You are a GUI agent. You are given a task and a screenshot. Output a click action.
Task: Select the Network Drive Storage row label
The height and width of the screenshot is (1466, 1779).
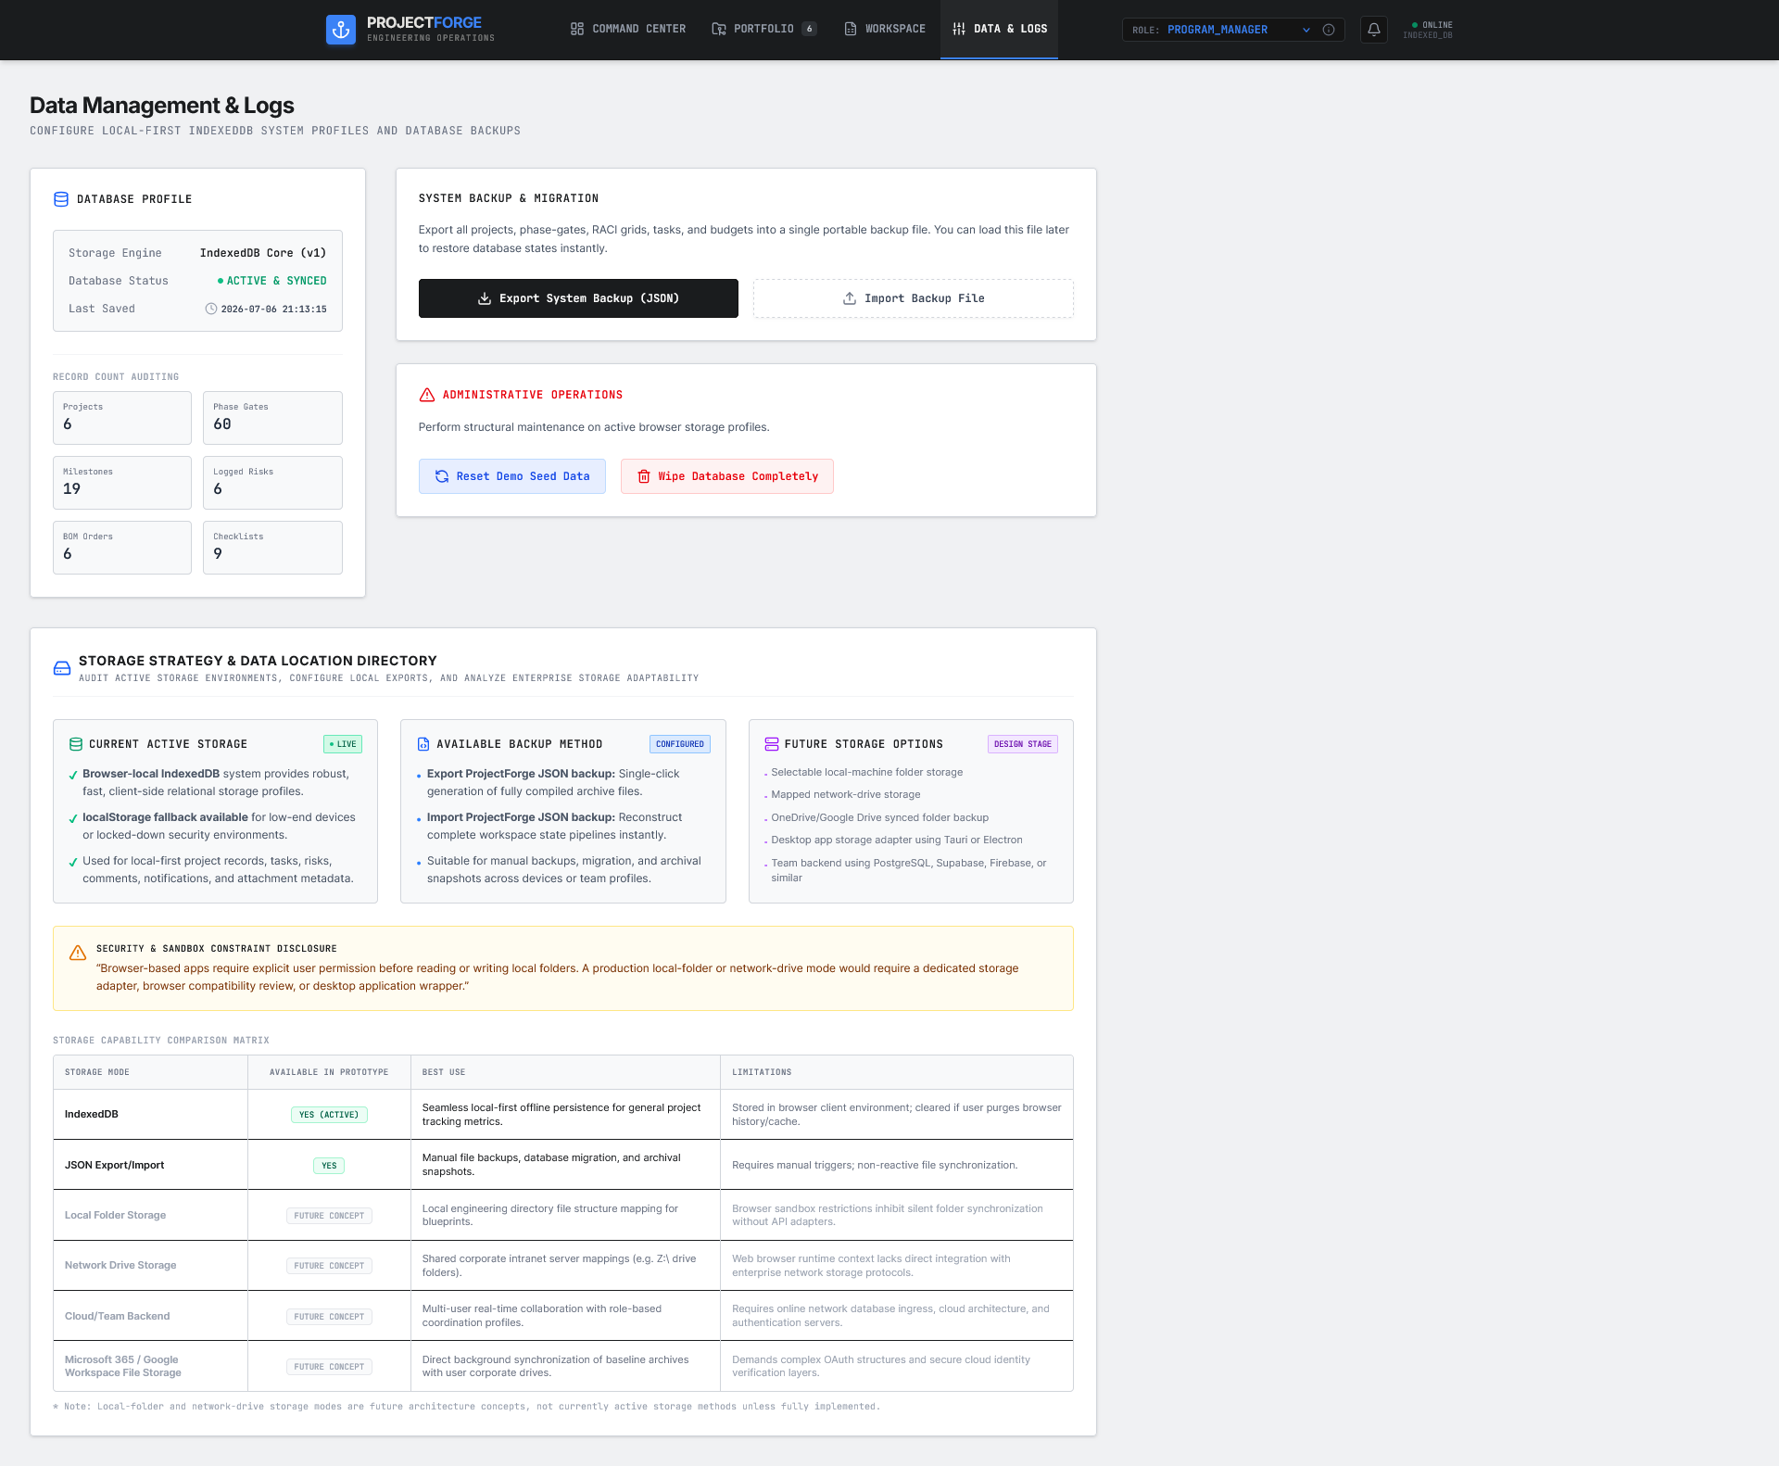coord(120,1265)
